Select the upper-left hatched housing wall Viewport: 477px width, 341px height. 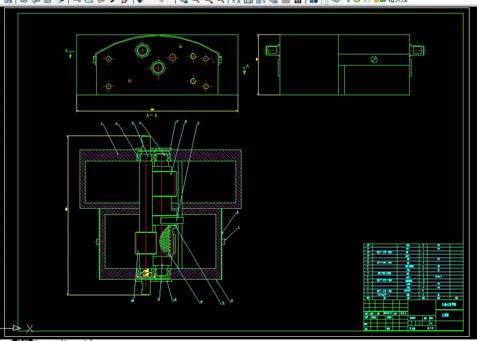(x=110, y=155)
